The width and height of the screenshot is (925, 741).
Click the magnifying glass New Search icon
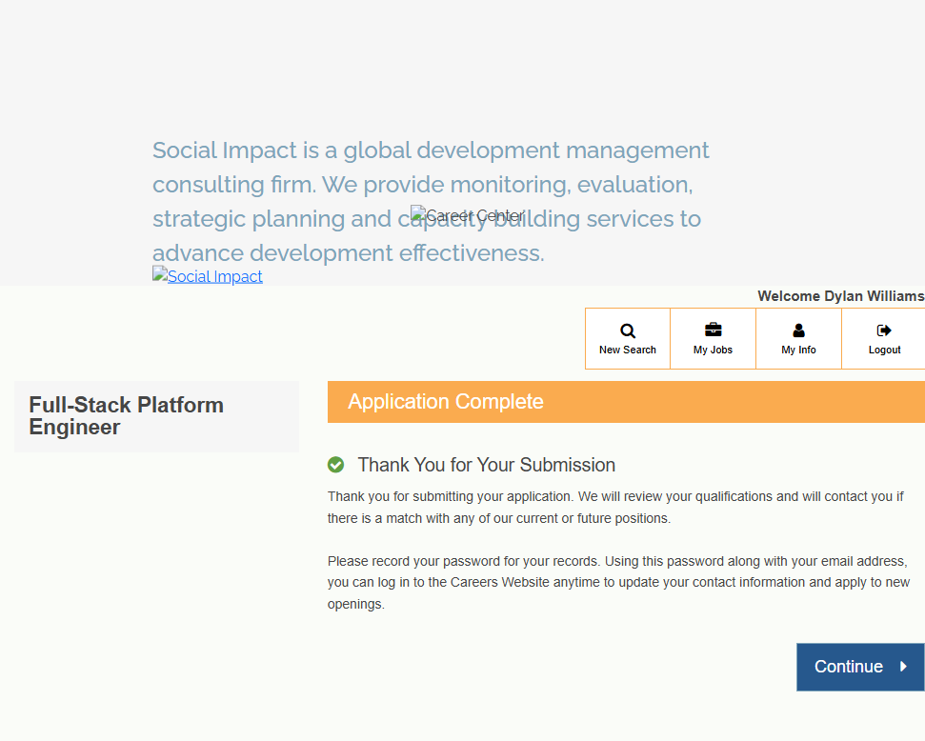point(628,330)
